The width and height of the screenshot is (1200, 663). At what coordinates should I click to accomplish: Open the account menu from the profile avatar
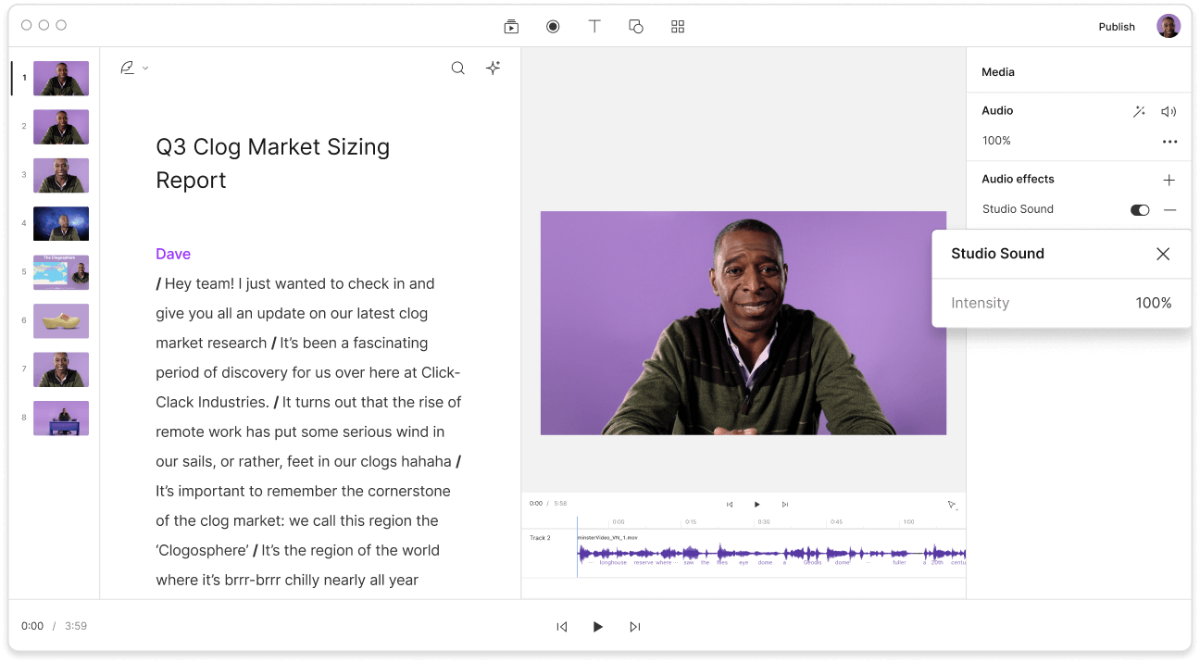pyautogui.click(x=1168, y=25)
